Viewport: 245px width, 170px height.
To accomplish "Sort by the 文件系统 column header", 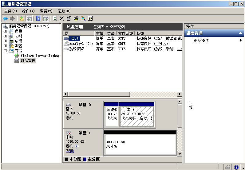I will 126,33.
